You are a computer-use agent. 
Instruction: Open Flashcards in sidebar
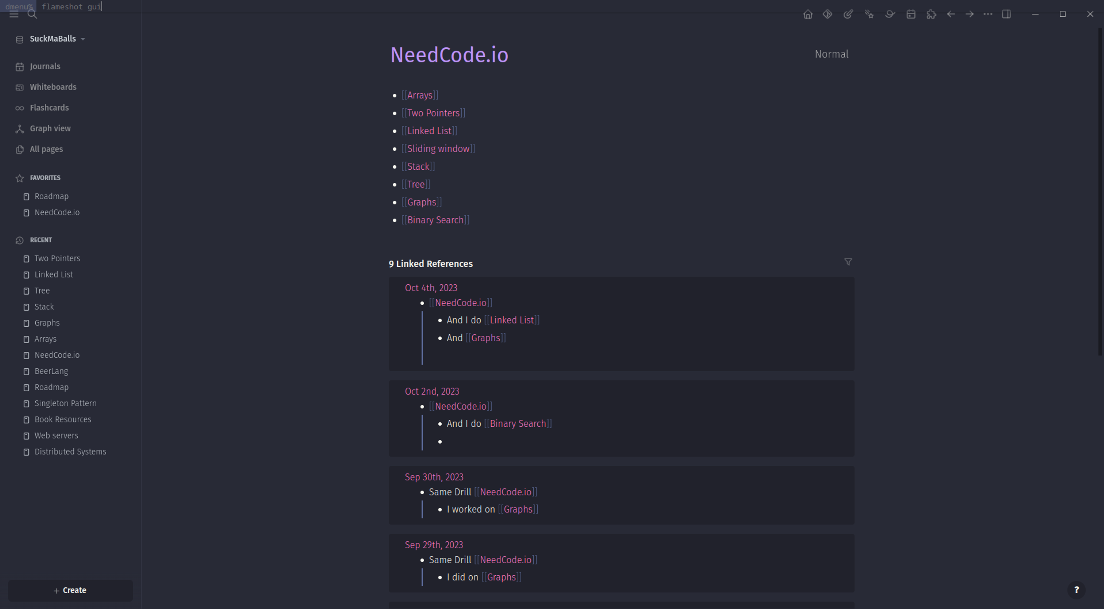pyautogui.click(x=49, y=108)
